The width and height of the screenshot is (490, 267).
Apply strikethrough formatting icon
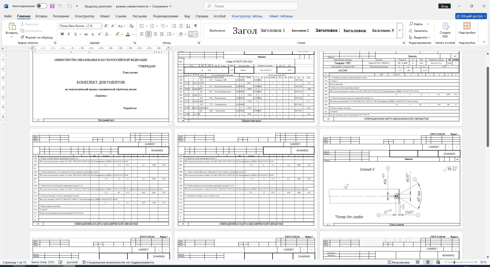click(x=86, y=34)
